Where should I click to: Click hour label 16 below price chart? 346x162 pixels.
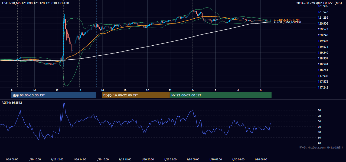pos(102,90)
